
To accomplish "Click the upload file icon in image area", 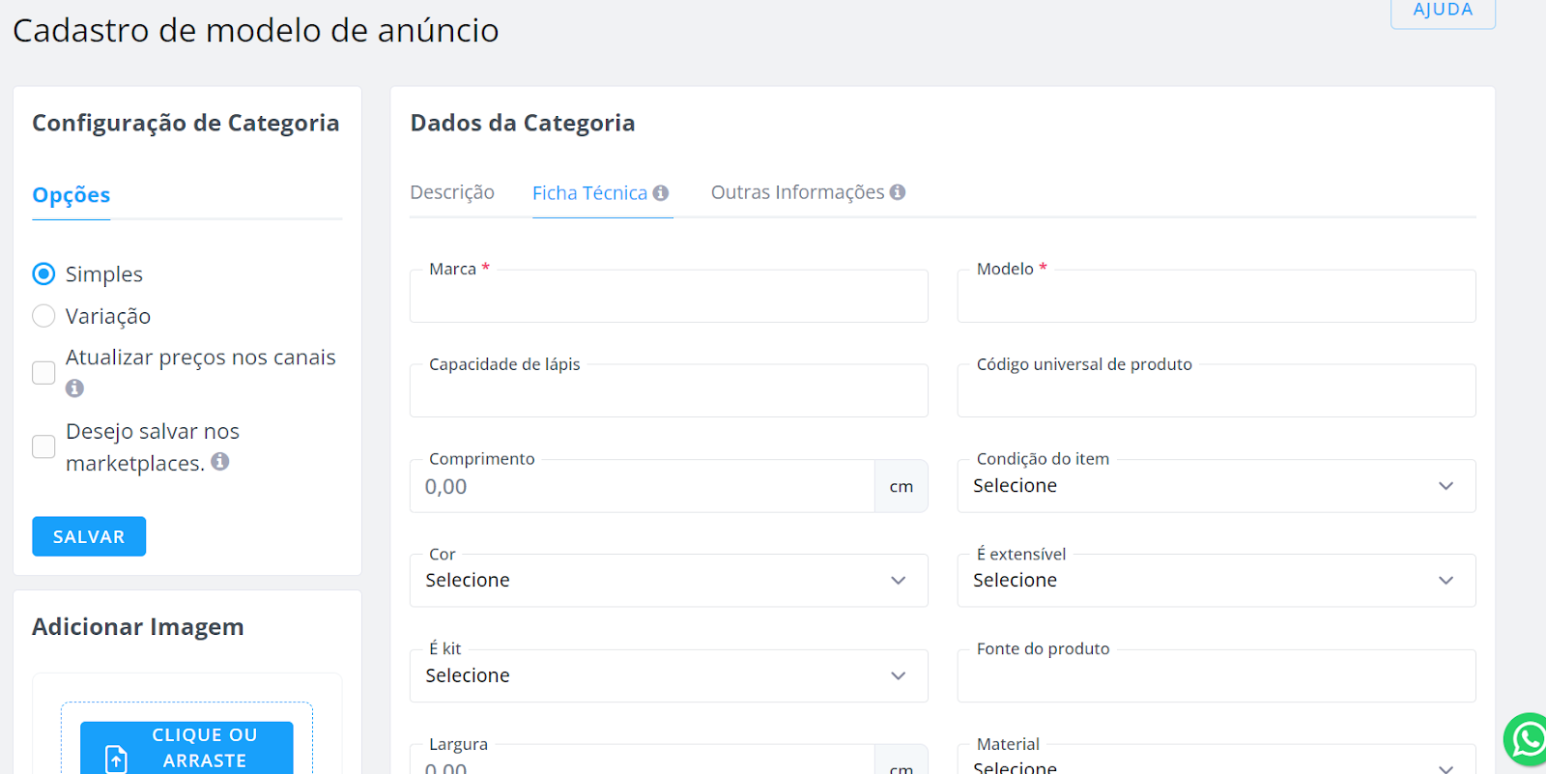I will (x=116, y=759).
